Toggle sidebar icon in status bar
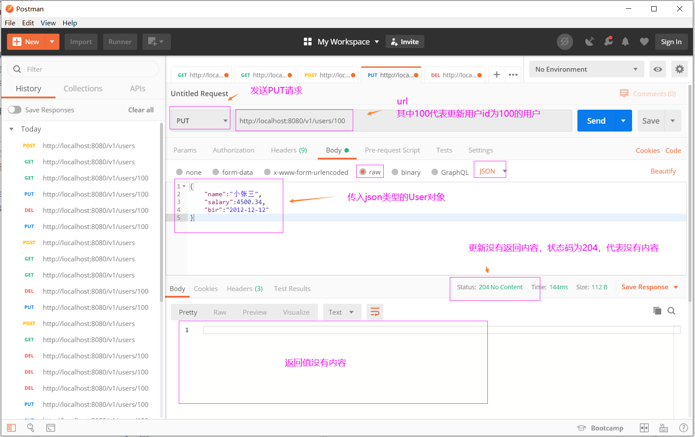This screenshot has height=437, width=695. click(11, 428)
